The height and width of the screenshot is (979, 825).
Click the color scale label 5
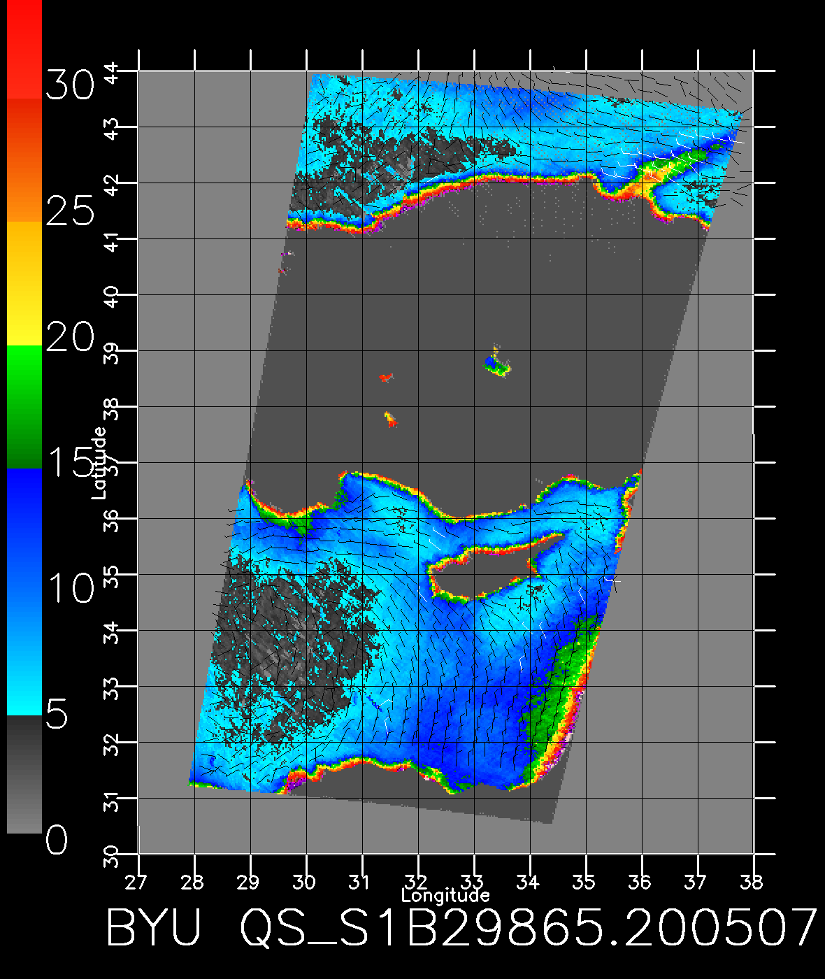coord(57,715)
